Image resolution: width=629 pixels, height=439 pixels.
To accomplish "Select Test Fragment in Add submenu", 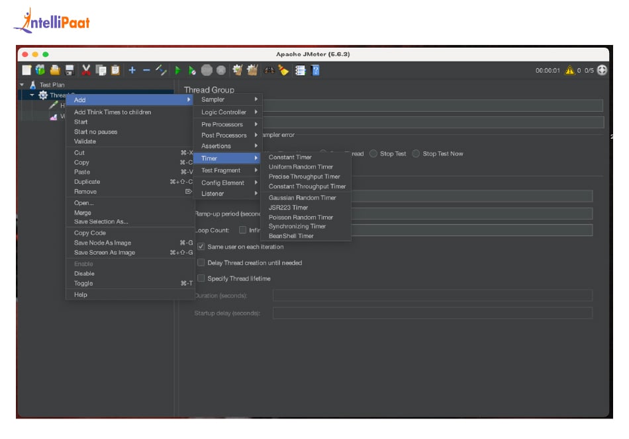I will [228, 171].
